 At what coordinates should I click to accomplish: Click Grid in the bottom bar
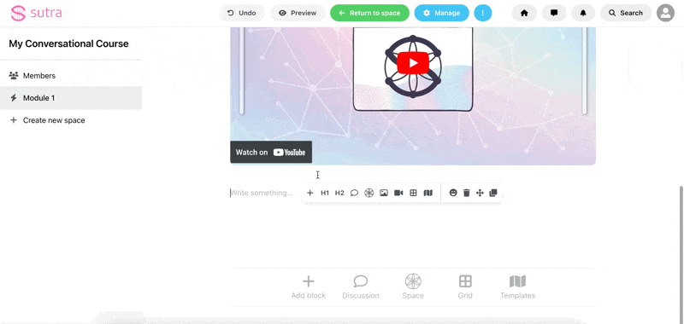coord(465,287)
